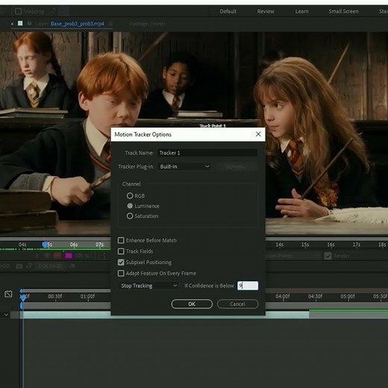Click the timecode display below viewer
Screen dimensions: 388x388
[x=50, y=266]
